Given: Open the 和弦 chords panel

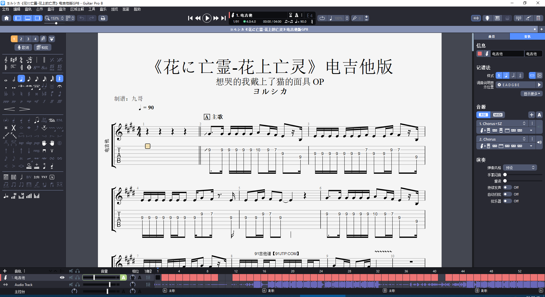Looking at the screenshot, I should click(x=43, y=47).
